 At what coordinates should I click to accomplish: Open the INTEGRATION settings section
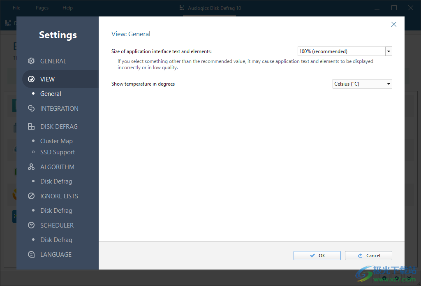[x=59, y=108]
